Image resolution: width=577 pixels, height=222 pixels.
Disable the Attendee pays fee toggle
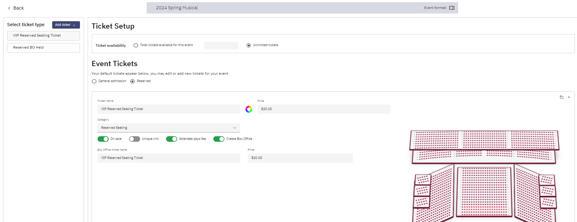(172, 139)
